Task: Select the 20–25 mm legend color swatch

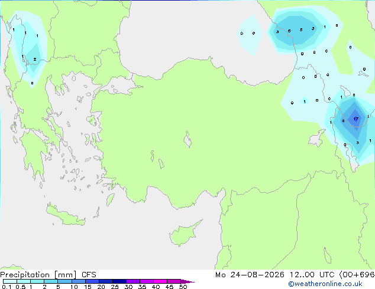Action: click(x=106, y=281)
